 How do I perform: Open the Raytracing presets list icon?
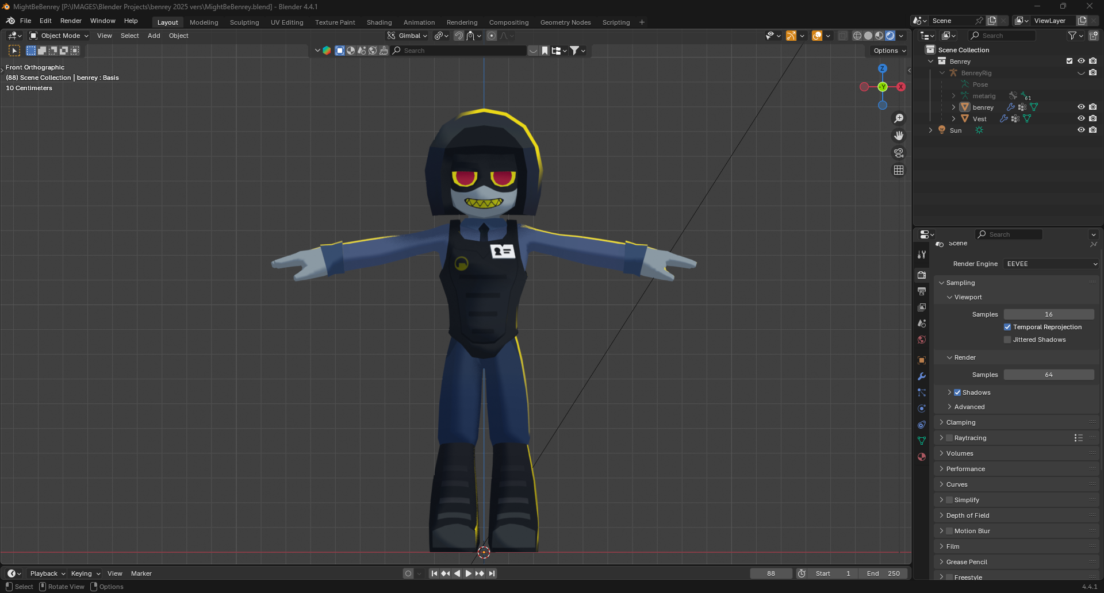(x=1078, y=438)
